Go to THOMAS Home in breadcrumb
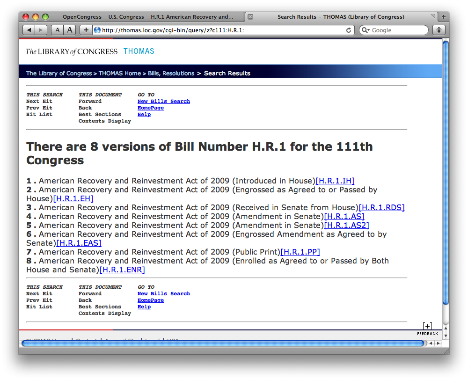This screenshot has height=380, width=468. point(119,73)
